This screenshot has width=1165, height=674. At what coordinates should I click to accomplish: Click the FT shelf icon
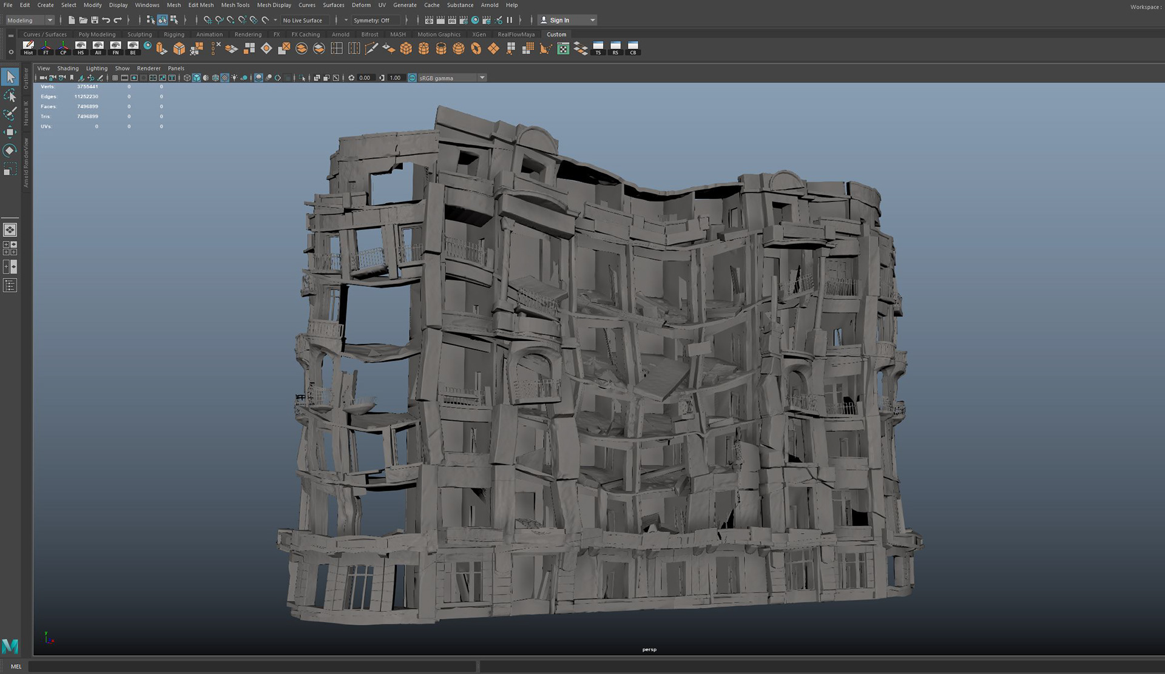coord(46,49)
